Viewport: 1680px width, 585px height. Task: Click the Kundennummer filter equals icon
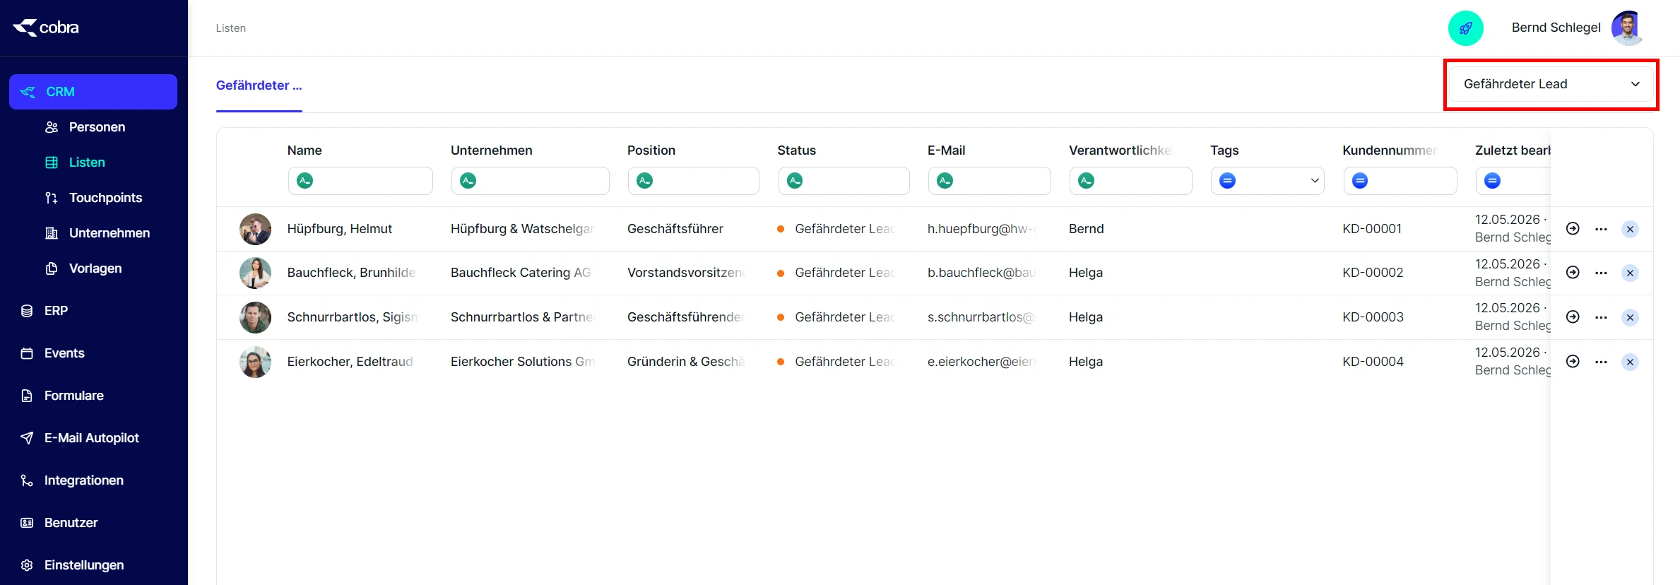[x=1360, y=181]
